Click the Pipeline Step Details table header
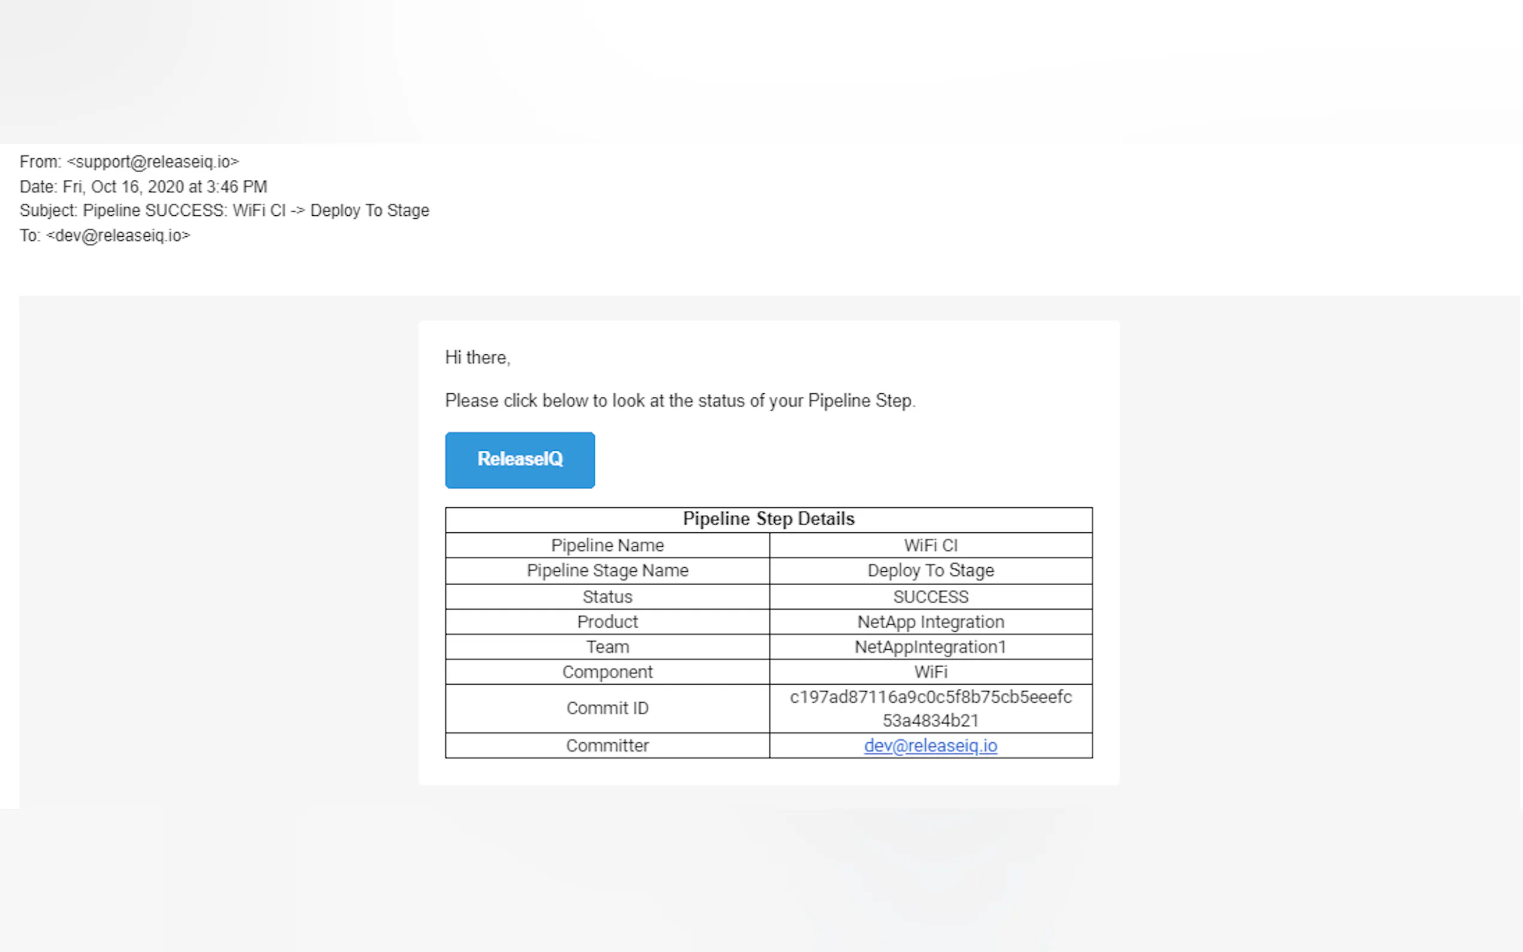 click(768, 519)
